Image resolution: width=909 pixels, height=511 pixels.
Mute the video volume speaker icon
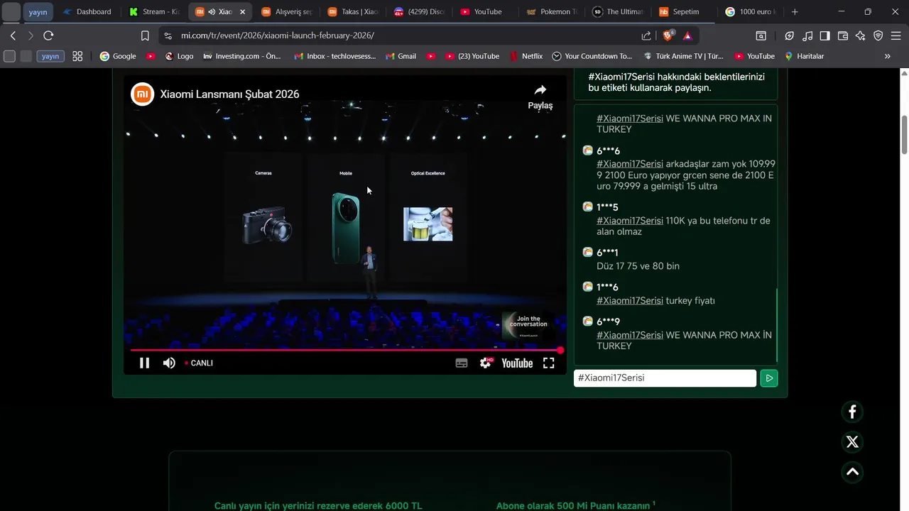tap(169, 363)
